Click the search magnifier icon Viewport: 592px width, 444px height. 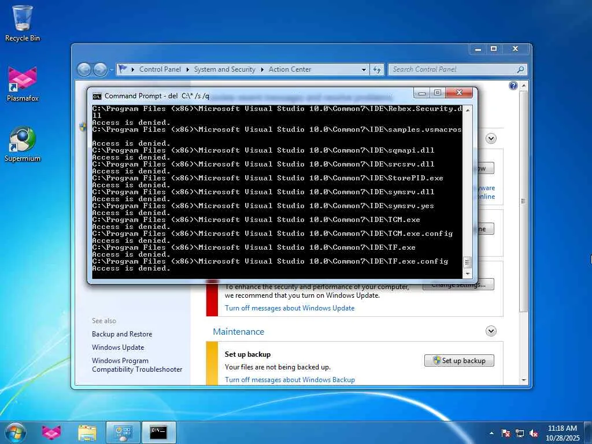(521, 69)
